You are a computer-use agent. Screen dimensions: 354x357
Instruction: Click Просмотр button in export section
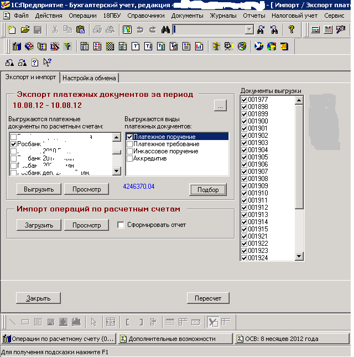(x=86, y=189)
